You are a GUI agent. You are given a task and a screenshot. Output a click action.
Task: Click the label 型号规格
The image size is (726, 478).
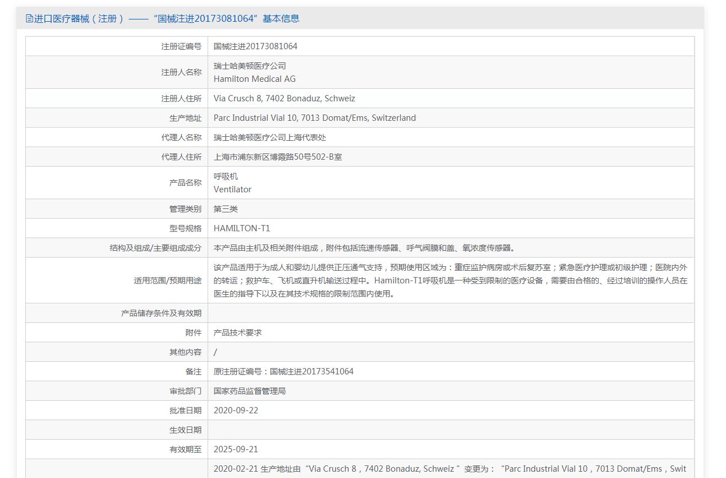tap(185, 228)
